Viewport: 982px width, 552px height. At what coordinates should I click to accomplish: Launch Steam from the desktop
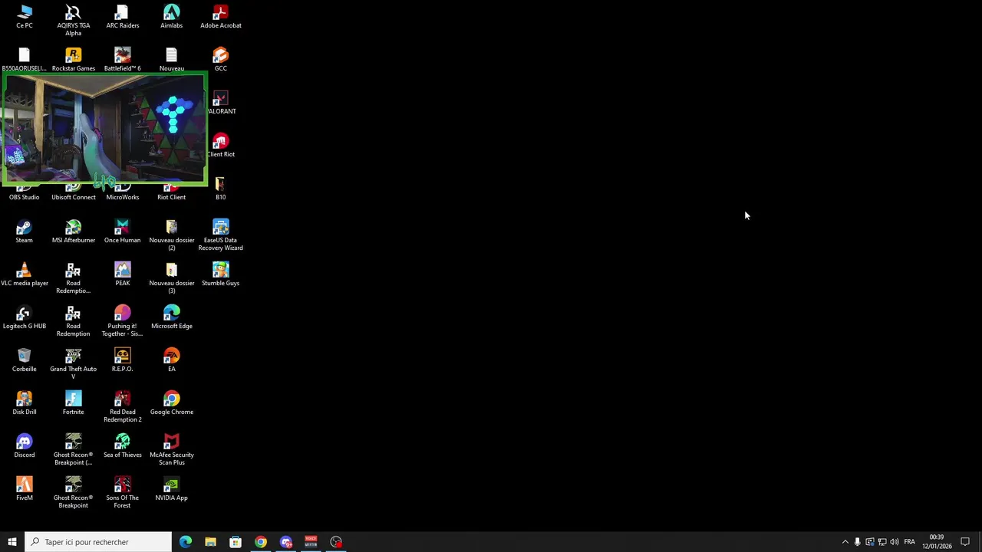pyautogui.click(x=25, y=231)
